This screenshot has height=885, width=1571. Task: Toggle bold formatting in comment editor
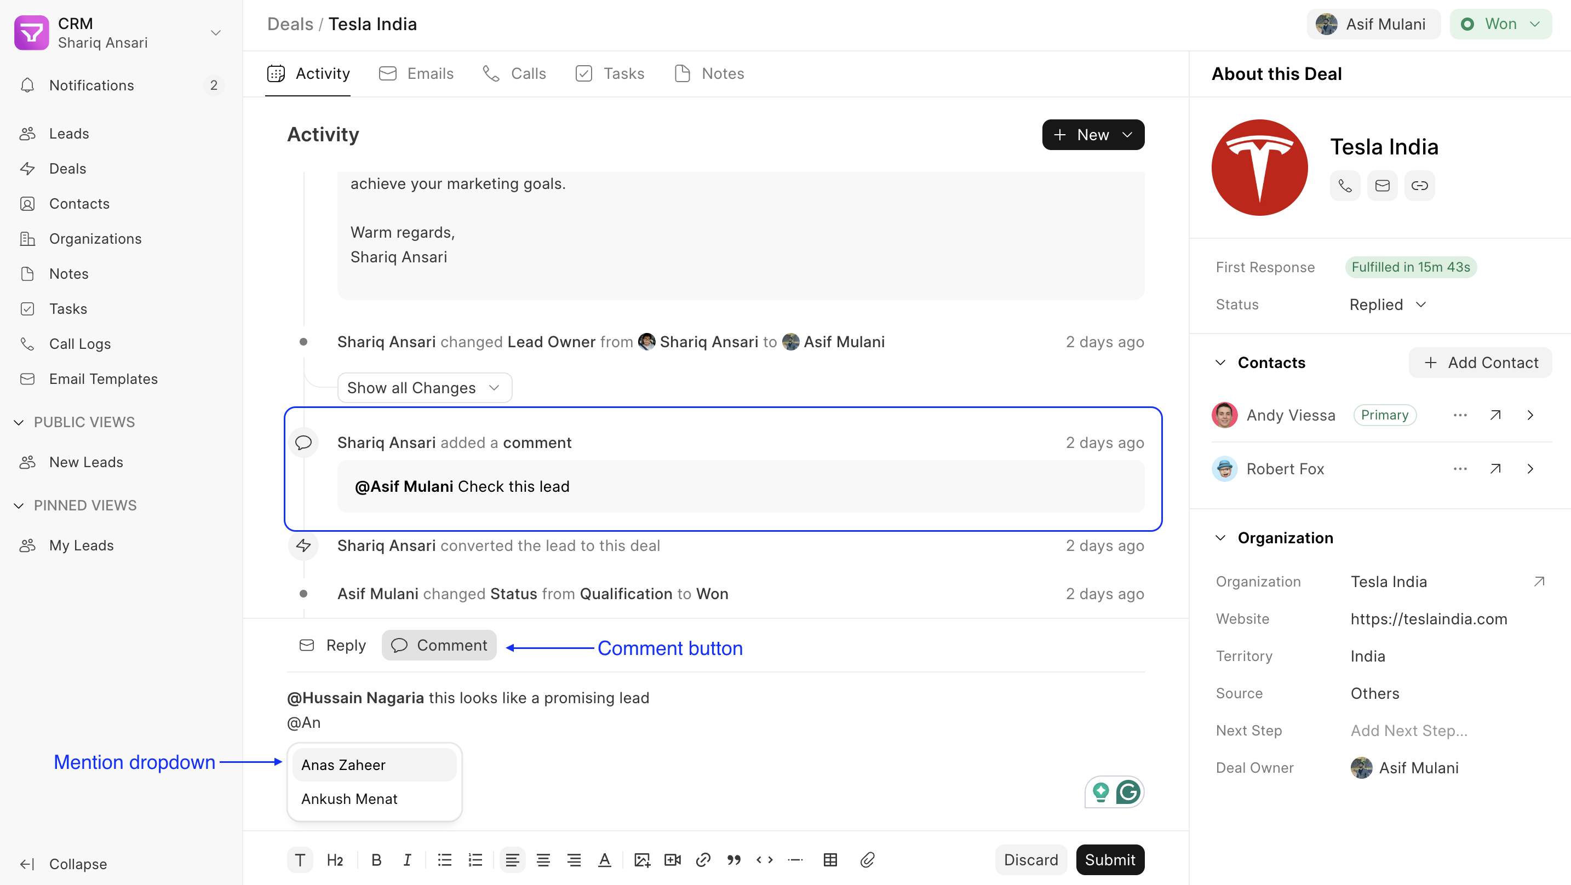376,859
